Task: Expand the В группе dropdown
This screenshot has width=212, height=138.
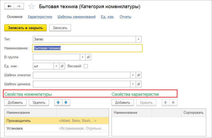Action: (82, 57)
